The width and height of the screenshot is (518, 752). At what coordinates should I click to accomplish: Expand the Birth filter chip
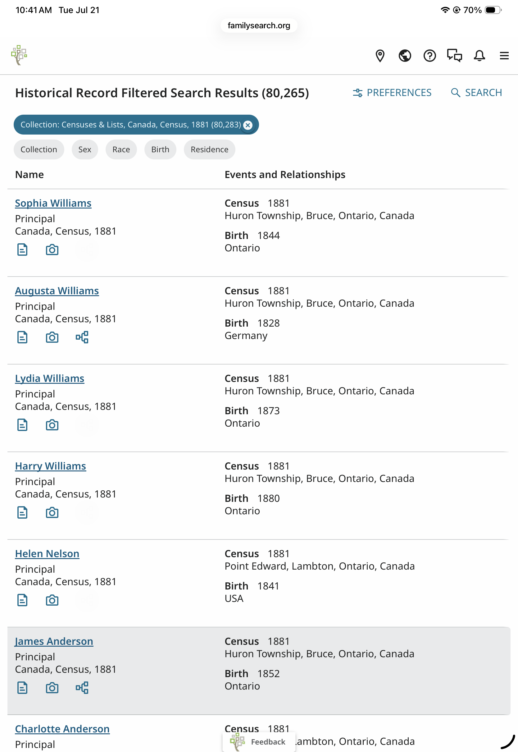(x=160, y=149)
